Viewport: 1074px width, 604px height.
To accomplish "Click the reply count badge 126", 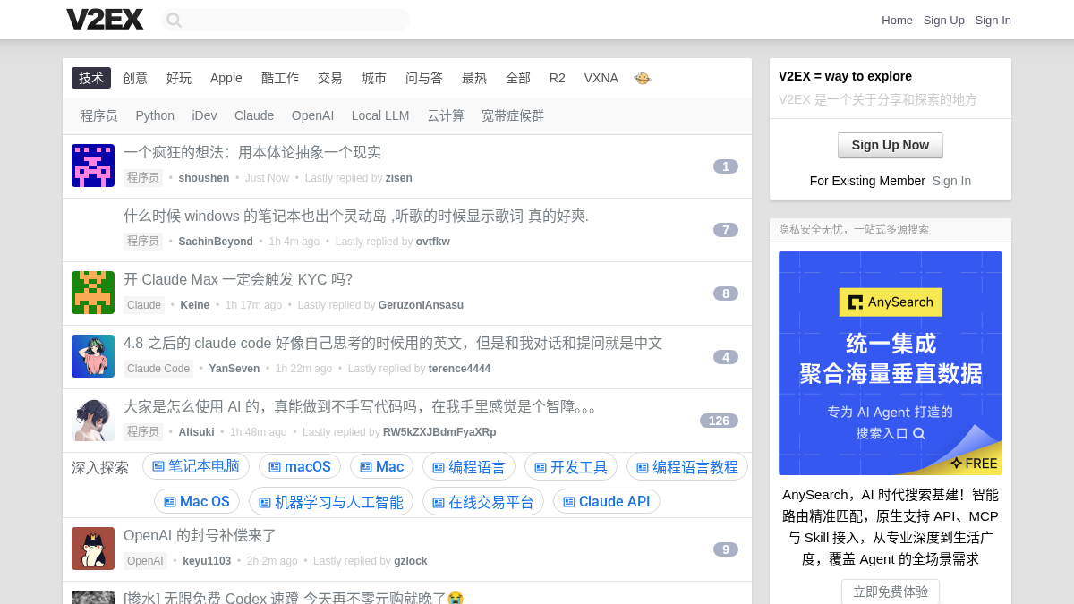I will point(719,421).
